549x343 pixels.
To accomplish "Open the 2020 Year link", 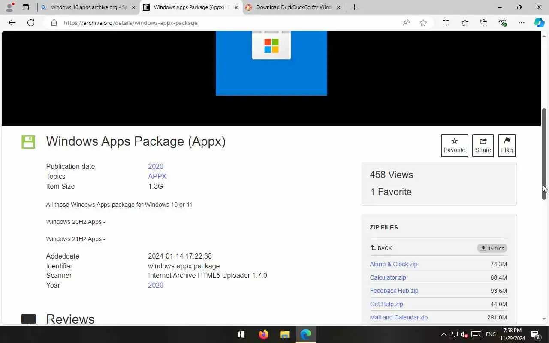I will click(156, 285).
